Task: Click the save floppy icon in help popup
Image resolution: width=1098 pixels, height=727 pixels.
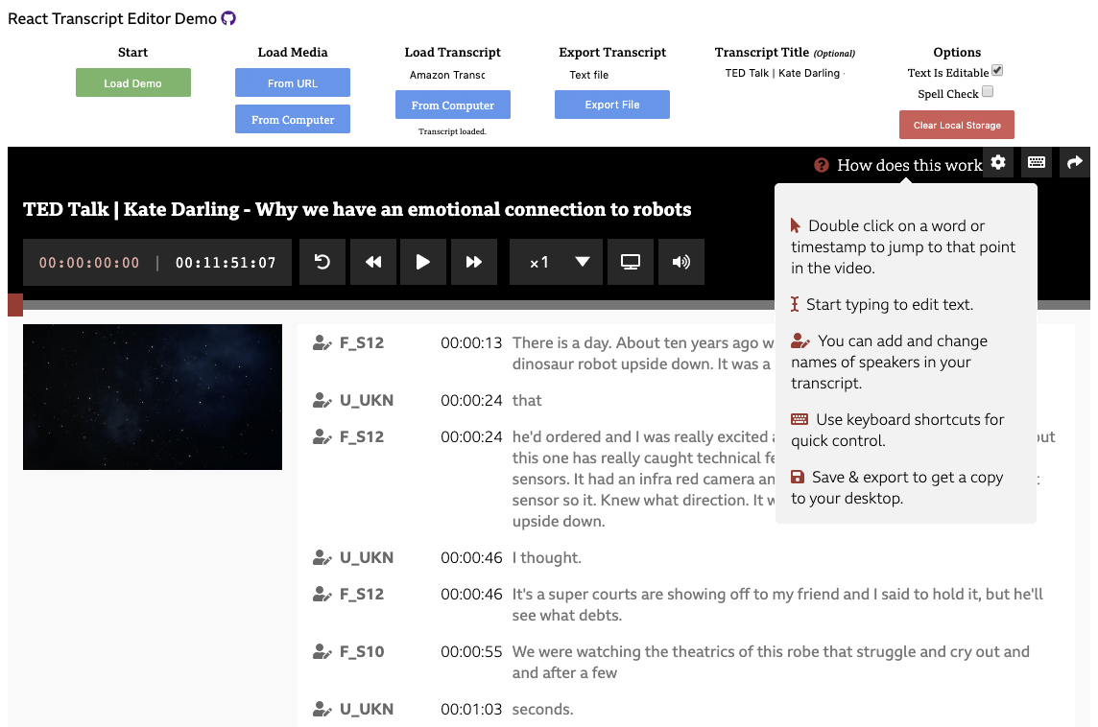Action: 797,477
